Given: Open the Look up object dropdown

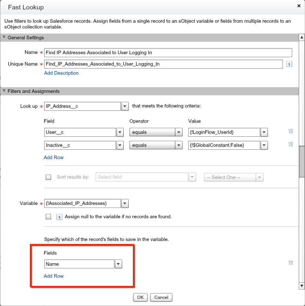Looking at the screenshot, I should pos(125,107).
